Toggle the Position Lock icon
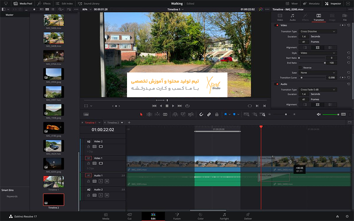This screenshot has width=354, height=221. (x=217, y=114)
